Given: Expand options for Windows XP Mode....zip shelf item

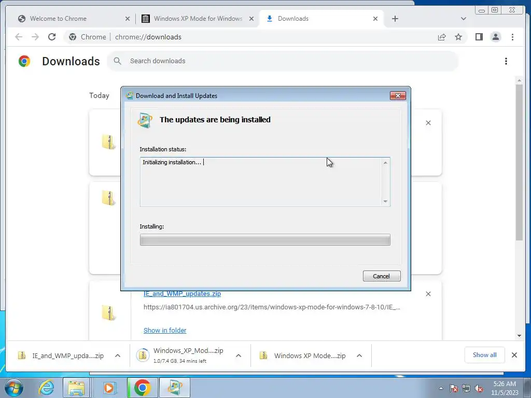Looking at the screenshot, I should click(359, 356).
